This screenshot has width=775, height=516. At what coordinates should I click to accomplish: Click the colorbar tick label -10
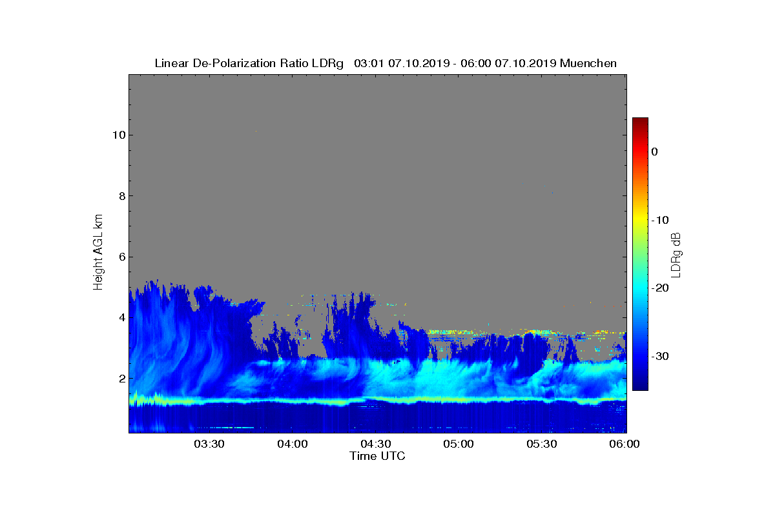point(659,220)
